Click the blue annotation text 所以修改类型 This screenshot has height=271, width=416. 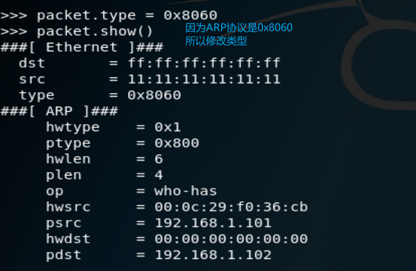tap(216, 41)
